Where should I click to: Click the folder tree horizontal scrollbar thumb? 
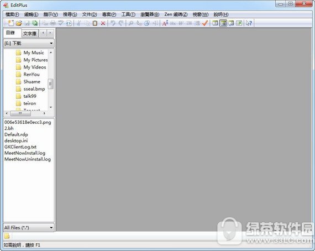[x=20, y=113]
